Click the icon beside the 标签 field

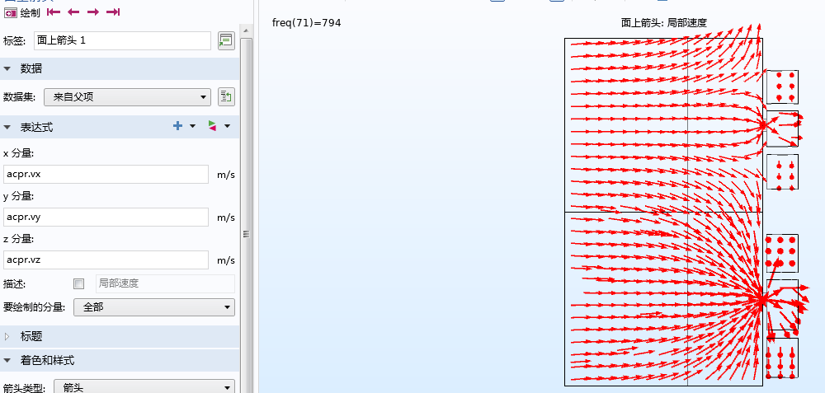tap(225, 40)
